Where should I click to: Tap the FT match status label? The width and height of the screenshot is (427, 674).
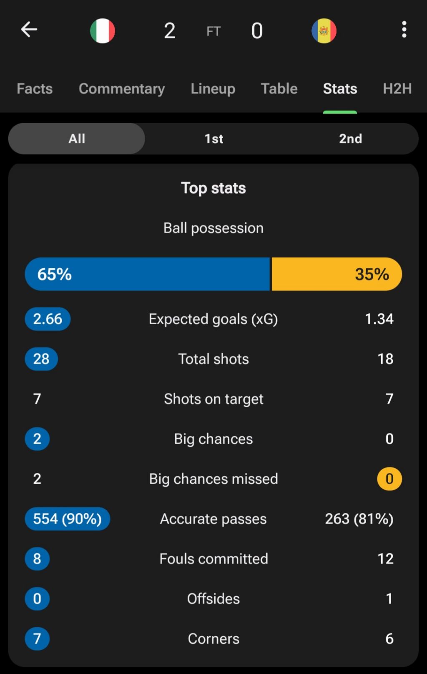[x=213, y=31]
